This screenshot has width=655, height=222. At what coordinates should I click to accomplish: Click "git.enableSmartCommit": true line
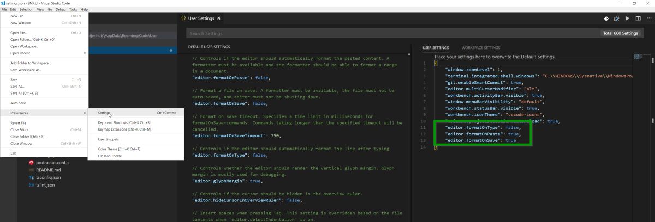click(484, 82)
